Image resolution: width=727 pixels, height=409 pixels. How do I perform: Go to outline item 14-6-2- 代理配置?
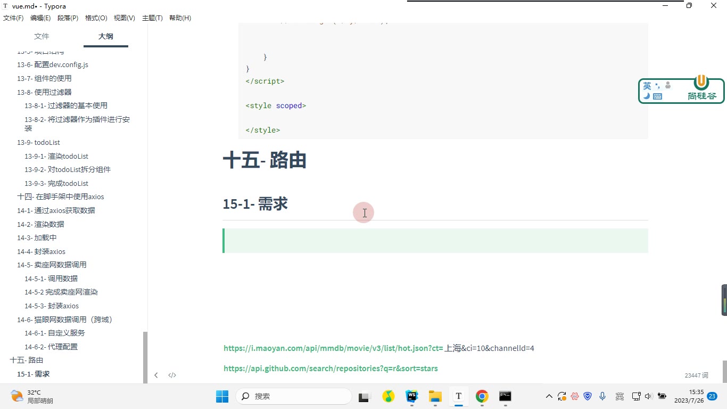51,347
